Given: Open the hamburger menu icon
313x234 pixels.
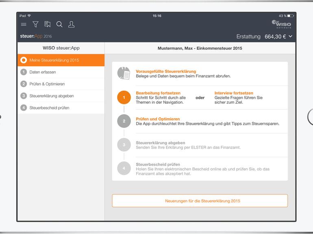Looking at the screenshot, I should coord(24,25).
